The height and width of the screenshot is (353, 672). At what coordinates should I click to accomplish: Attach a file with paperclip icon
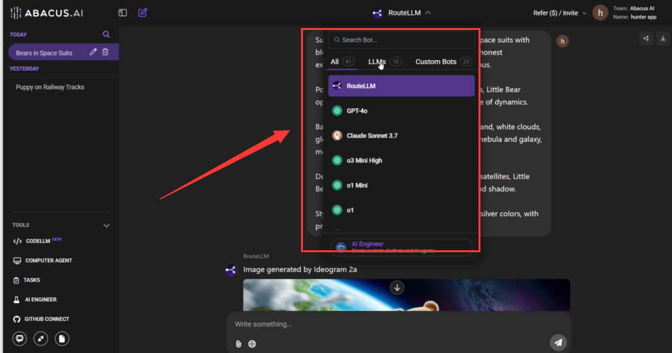(238, 344)
